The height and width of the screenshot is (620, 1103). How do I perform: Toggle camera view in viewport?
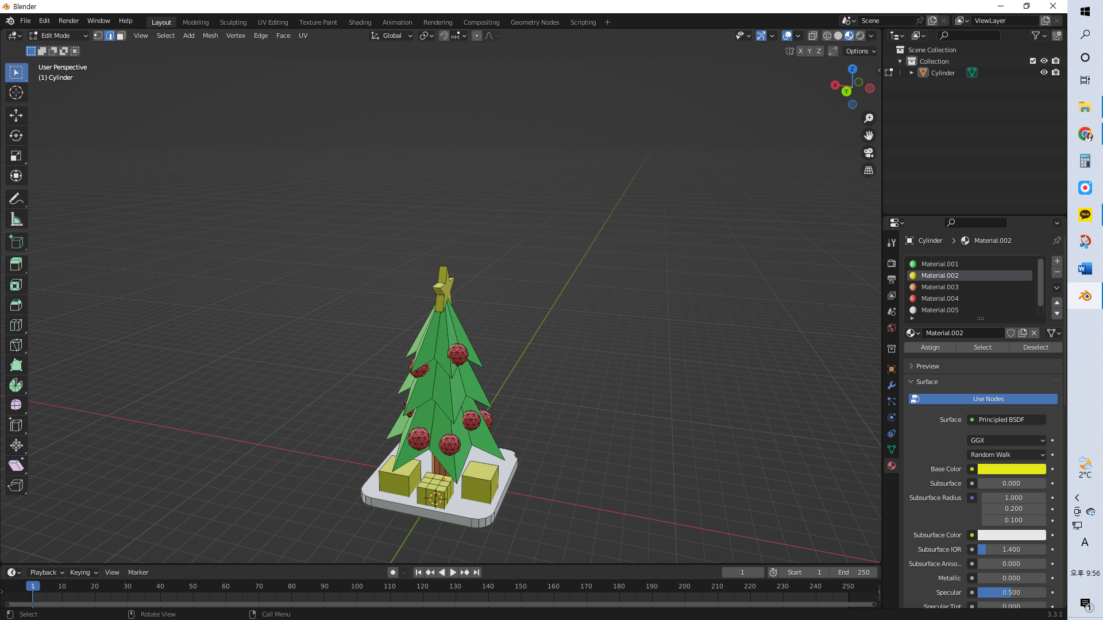pyautogui.click(x=869, y=153)
